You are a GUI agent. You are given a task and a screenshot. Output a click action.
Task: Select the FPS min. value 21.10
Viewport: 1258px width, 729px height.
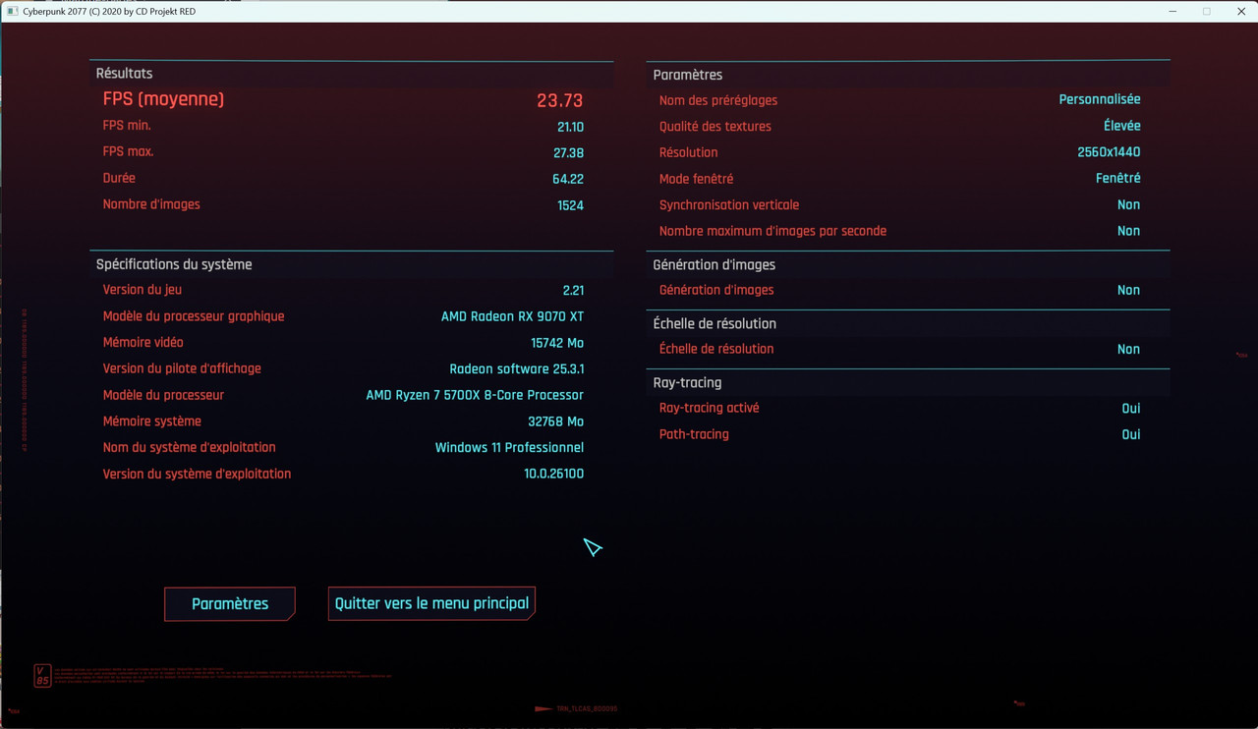[570, 127]
